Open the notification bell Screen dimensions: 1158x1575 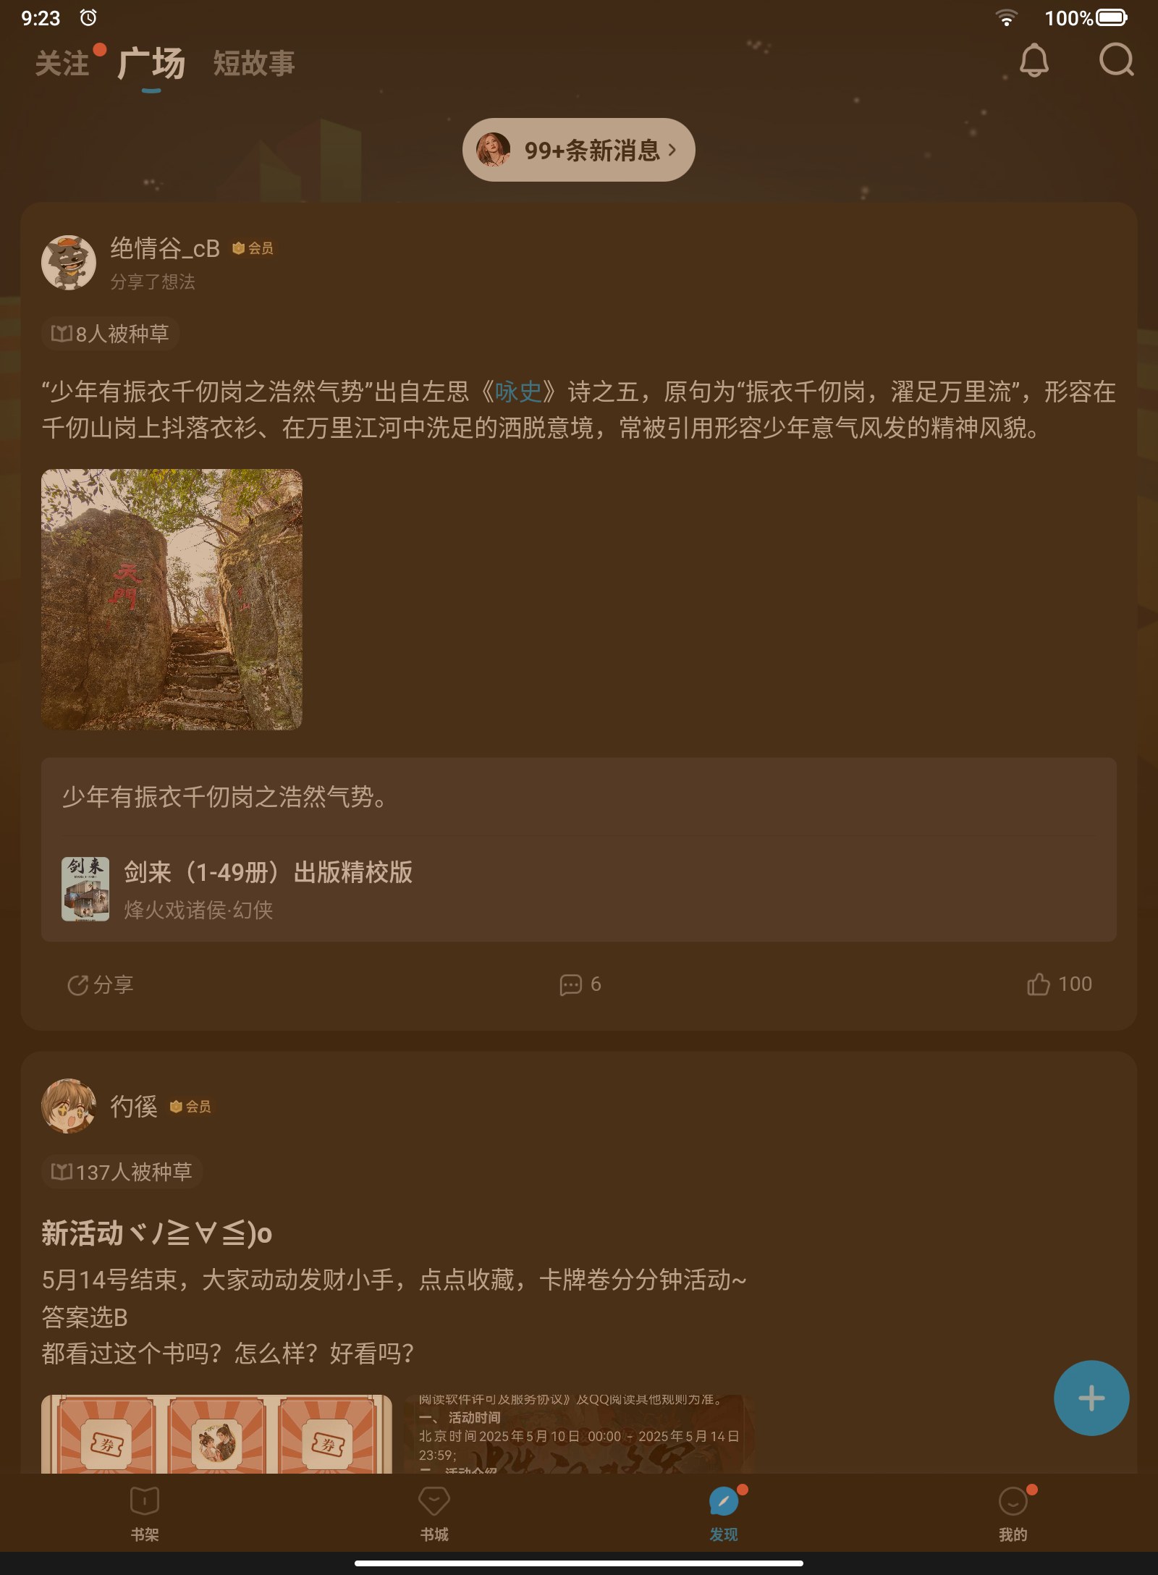click(1034, 60)
